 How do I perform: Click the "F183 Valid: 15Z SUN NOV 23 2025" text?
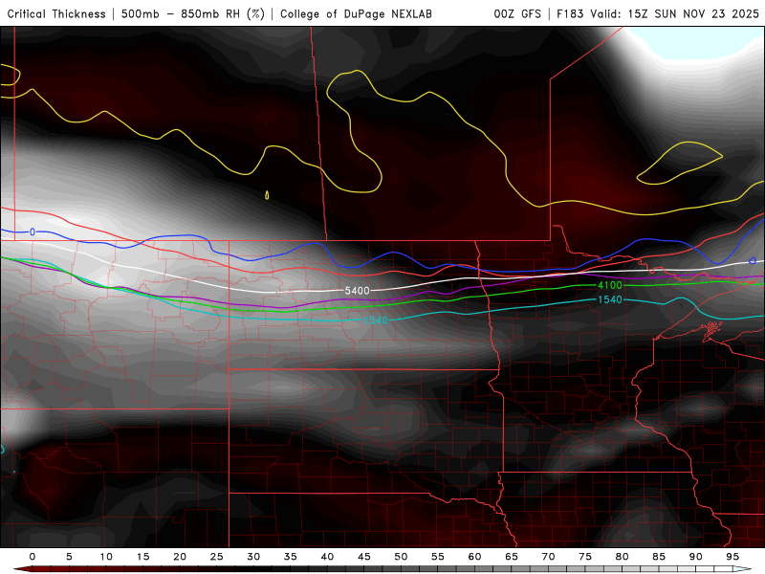pyautogui.click(x=658, y=13)
